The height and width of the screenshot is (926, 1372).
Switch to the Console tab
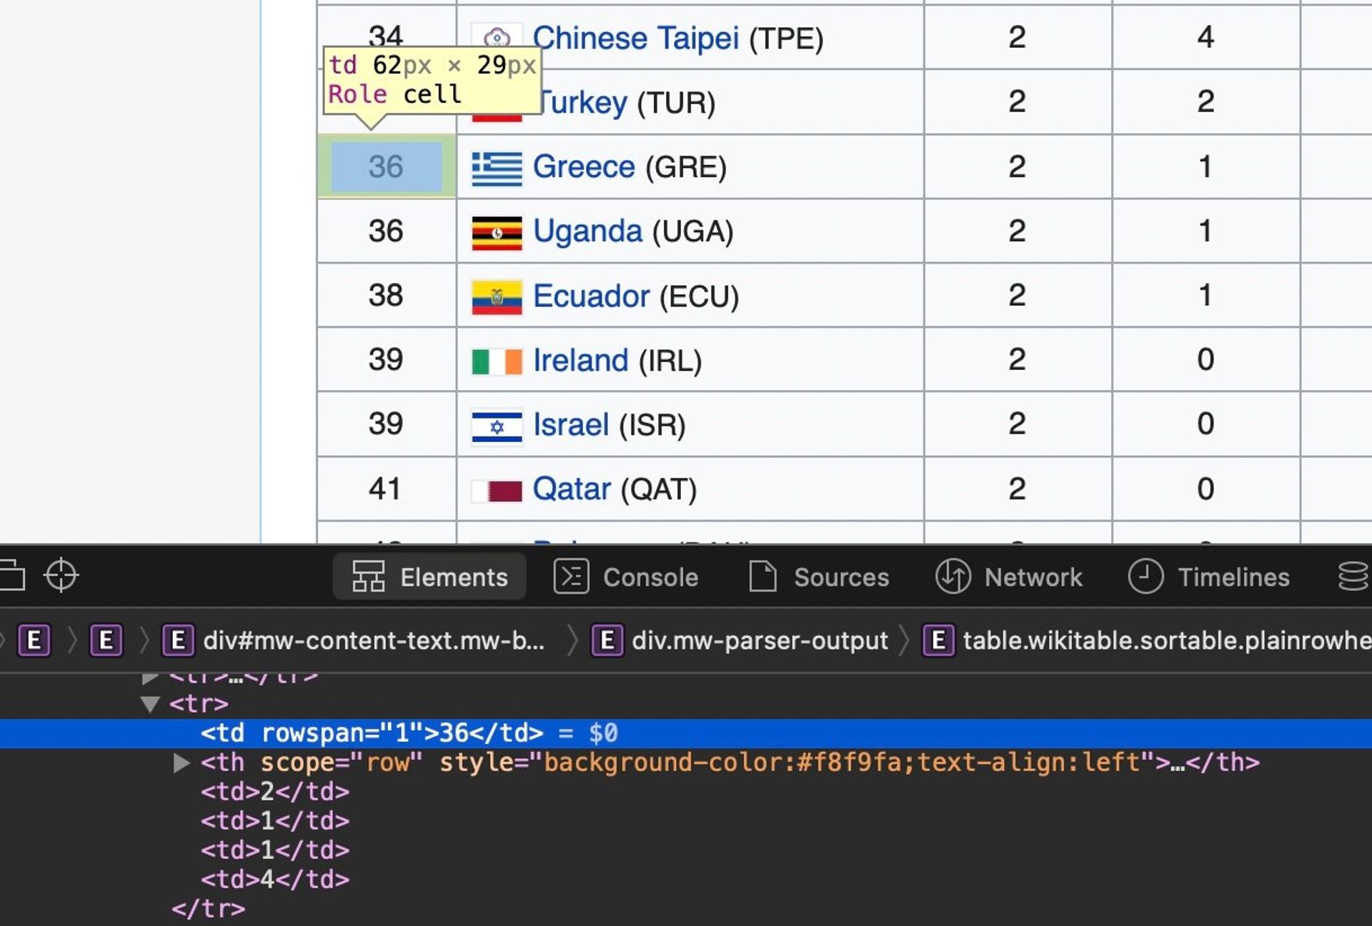627,577
